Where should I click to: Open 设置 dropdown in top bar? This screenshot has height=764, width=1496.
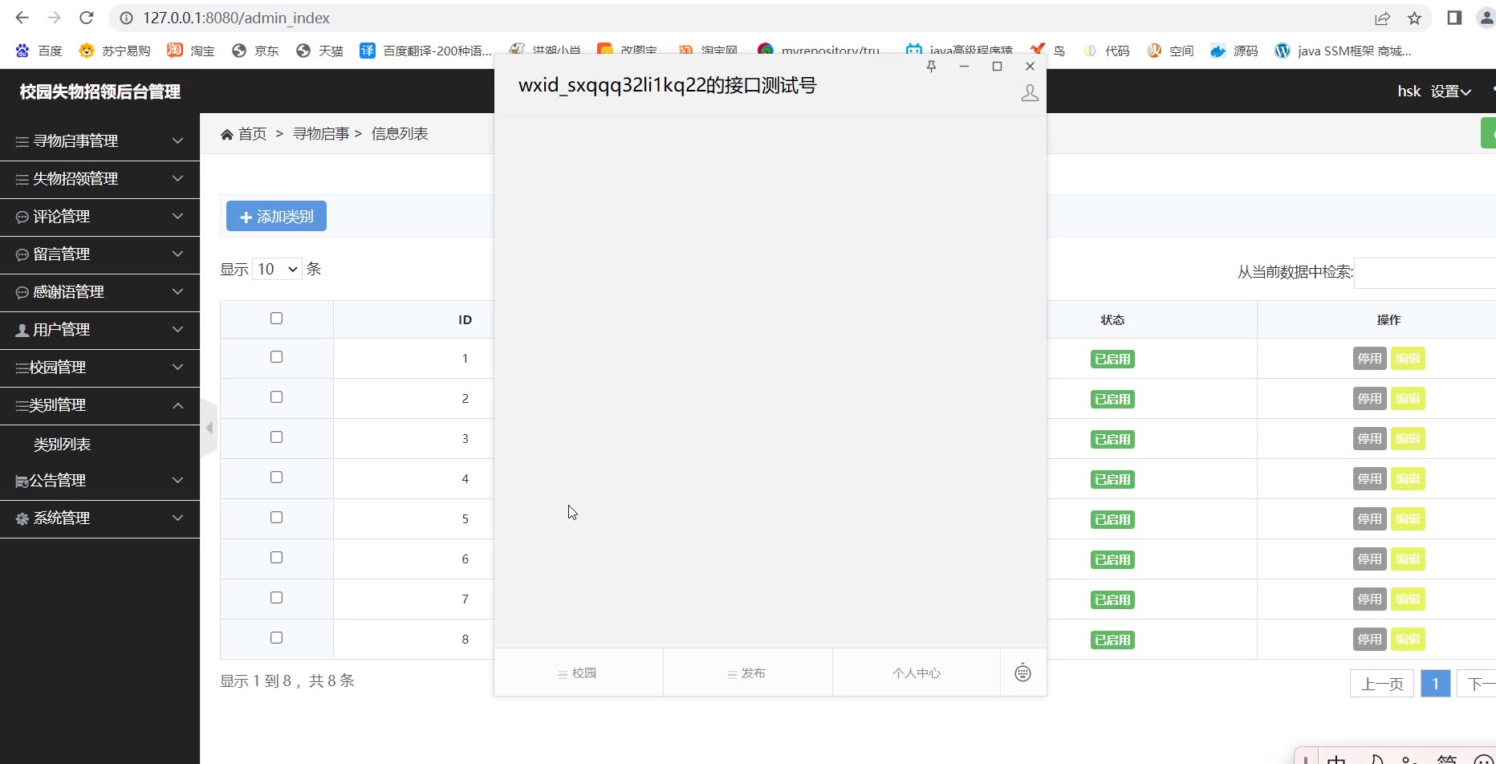1450,91
